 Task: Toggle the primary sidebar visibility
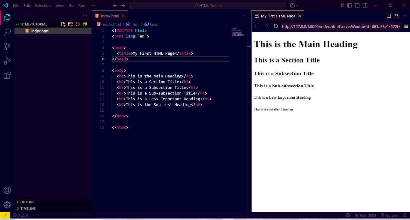349,5
